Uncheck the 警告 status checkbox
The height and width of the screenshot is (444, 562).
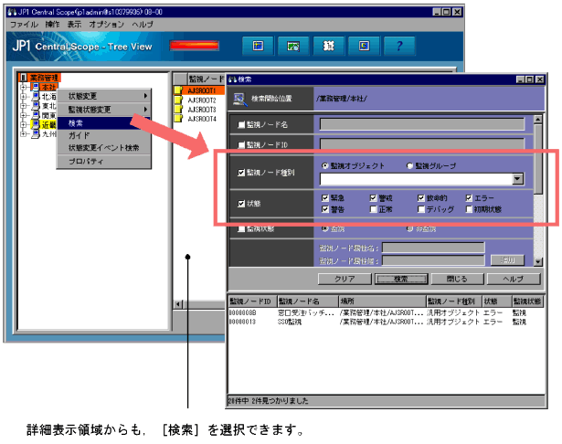(325, 209)
